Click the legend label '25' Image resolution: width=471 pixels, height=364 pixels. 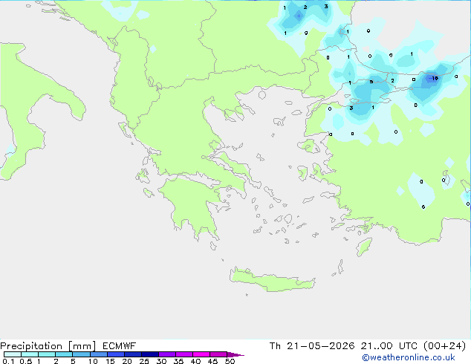pyautogui.click(x=144, y=361)
